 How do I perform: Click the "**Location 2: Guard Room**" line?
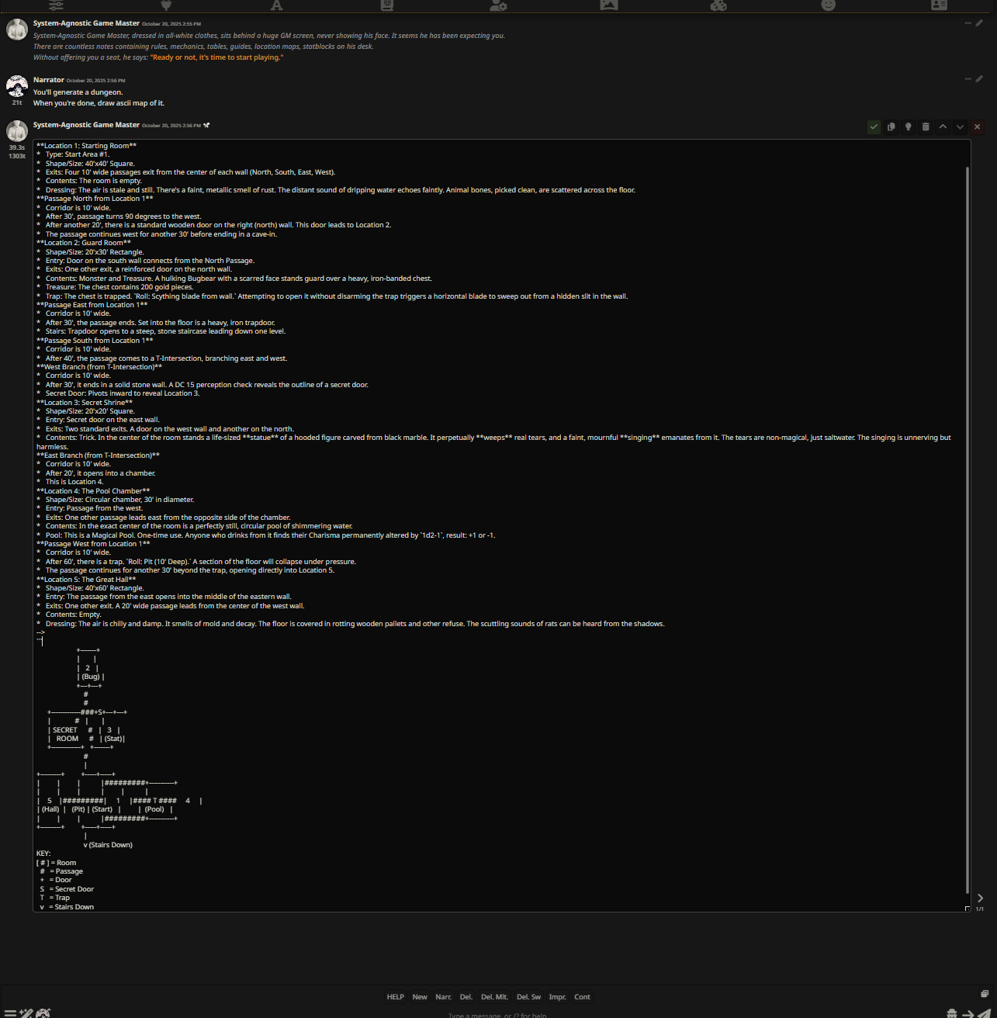[84, 243]
